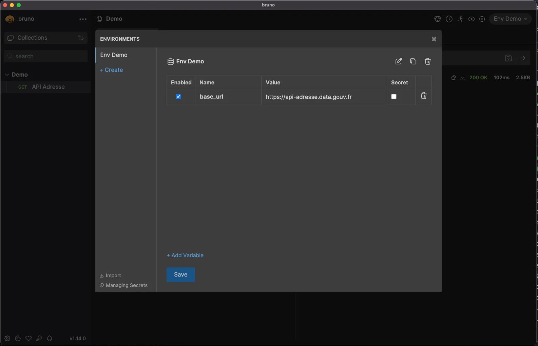Mark base_url as secret
This screenshot has width=538, height=346.
[x=393, y=97]
